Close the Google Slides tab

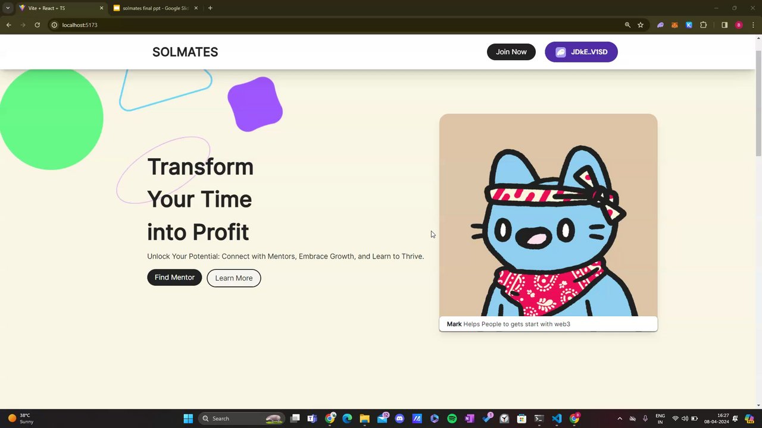[196, 8]
